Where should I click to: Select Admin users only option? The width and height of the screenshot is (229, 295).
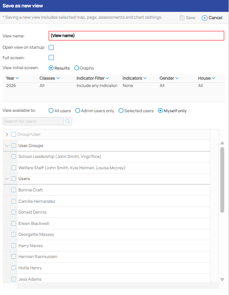(x=78, y=111)
